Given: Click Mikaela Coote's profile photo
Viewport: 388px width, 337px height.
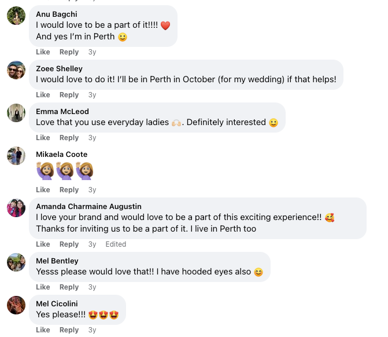Looking at the screenshot, I should [16, 156].
